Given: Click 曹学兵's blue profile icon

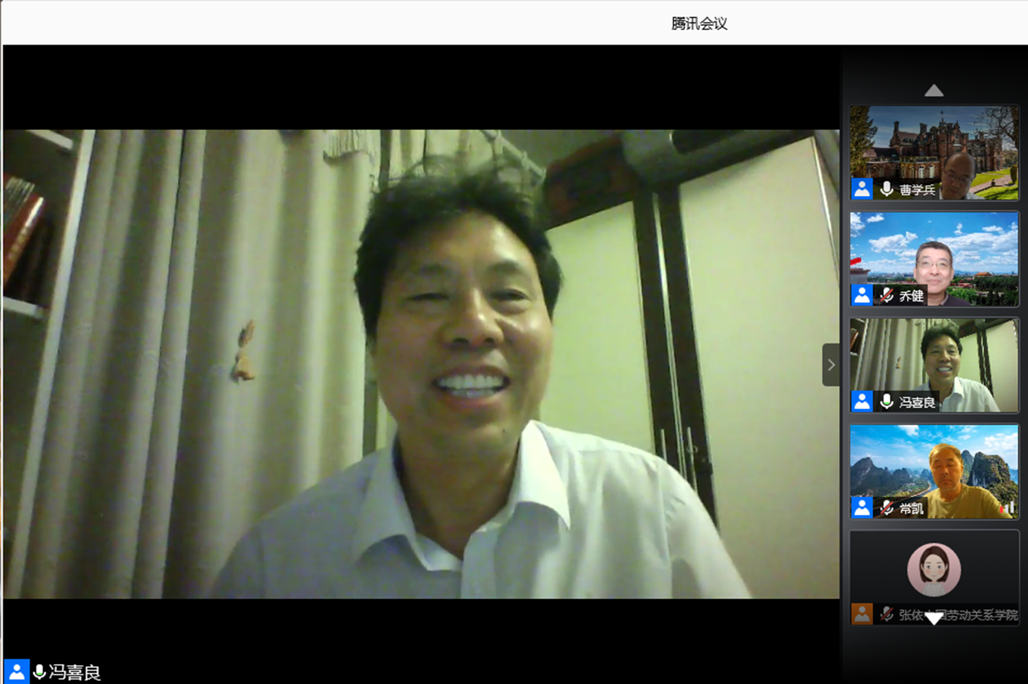Looking at the screenshot, I should pos(862,189).
